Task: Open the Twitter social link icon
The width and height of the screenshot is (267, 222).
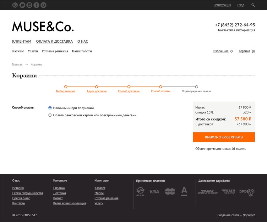Action: 22,5
